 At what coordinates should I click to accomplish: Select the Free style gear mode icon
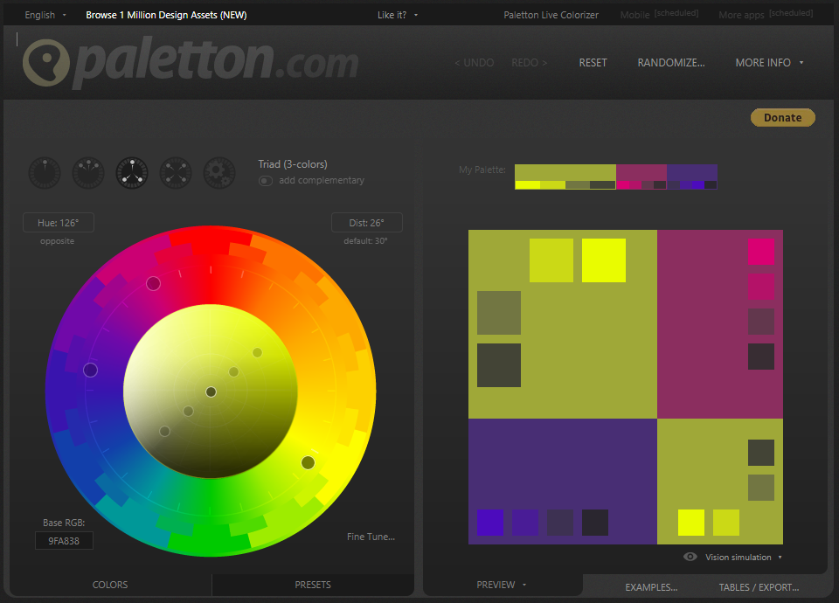coord(219,173)
